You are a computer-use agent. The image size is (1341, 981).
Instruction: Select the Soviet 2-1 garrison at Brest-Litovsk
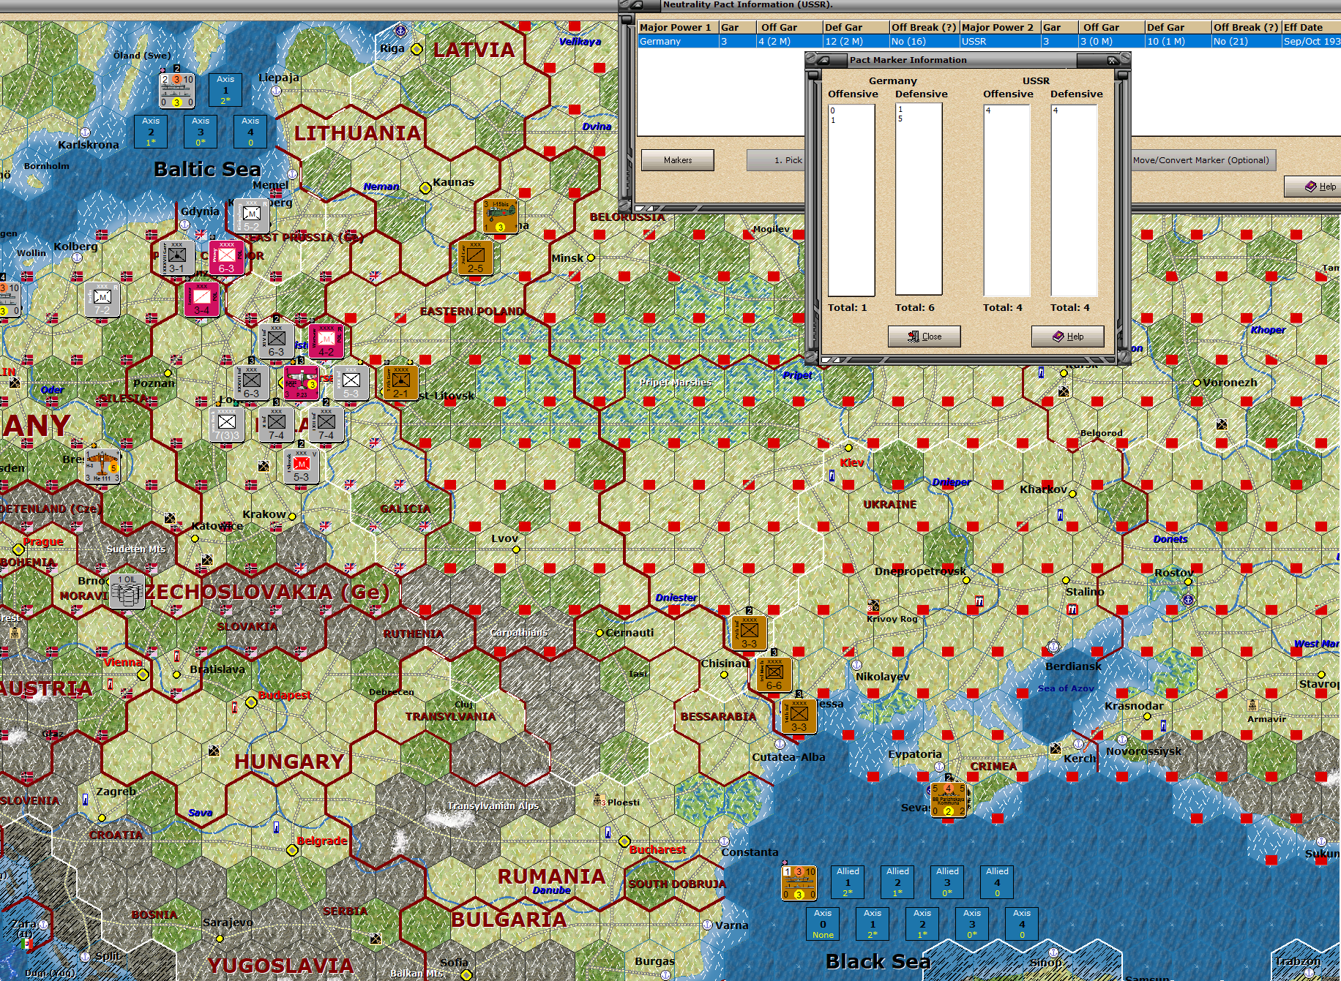click(400, 383)
